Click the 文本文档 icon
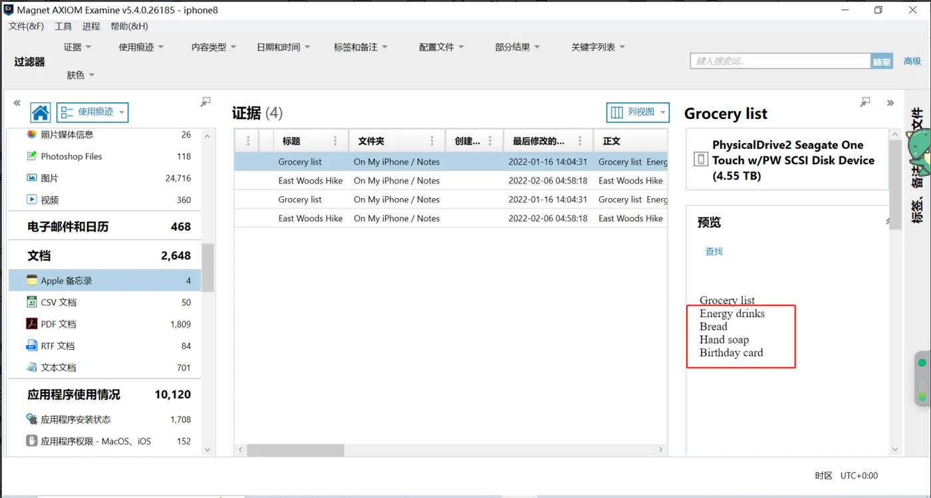Screen dimensions: 931x498 pyautogui.click(x=31, y=367)
